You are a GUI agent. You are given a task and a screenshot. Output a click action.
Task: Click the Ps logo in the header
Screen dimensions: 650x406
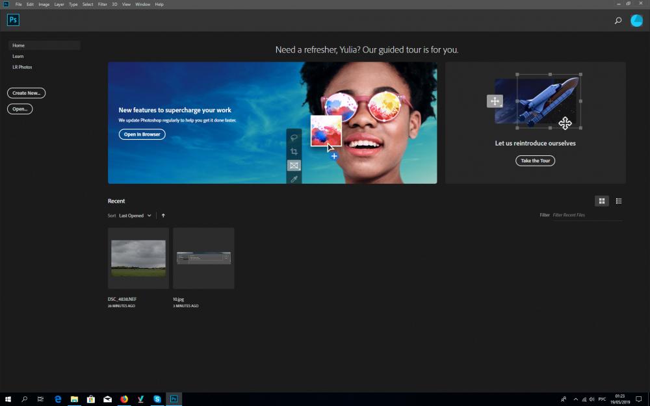[x=13, y=20]
